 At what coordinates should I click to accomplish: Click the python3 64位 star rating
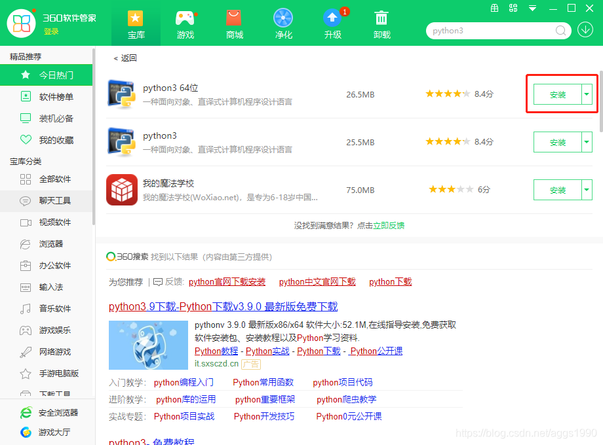click(448, 94)
